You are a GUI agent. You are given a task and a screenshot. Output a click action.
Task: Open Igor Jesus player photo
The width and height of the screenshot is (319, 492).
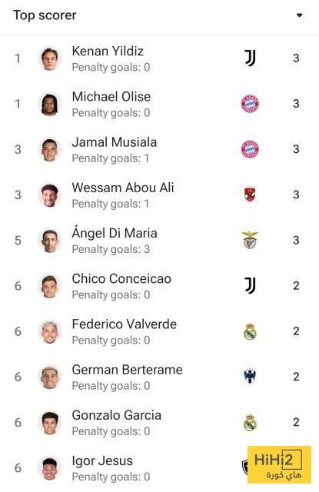tap(49, 468)
